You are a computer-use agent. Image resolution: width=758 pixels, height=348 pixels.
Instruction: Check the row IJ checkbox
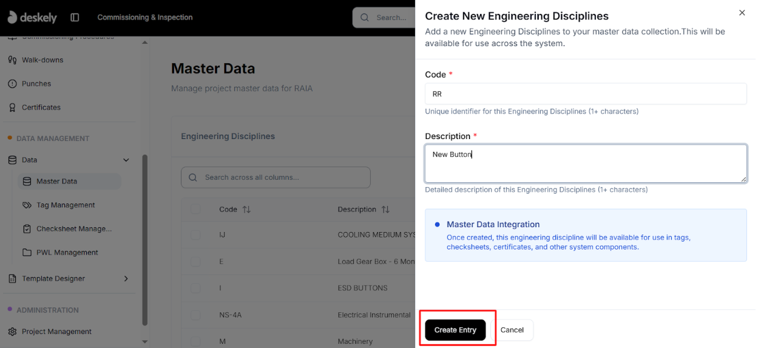(x=195, y=235)
